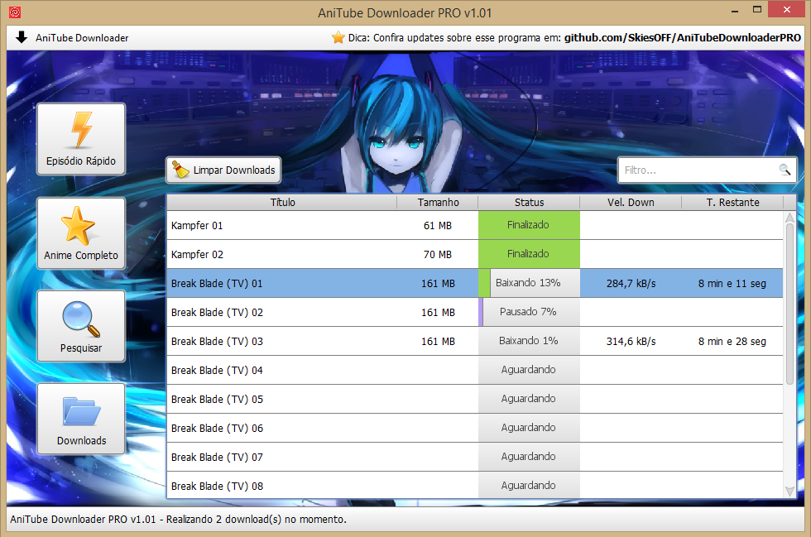
Task: Sort by the Tamanho column header
Action: pyautogui.click(x=438, y=202)
